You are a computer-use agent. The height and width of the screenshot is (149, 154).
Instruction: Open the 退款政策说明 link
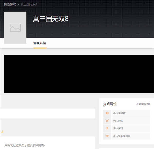pyautogui.click(x=143, y=104)
